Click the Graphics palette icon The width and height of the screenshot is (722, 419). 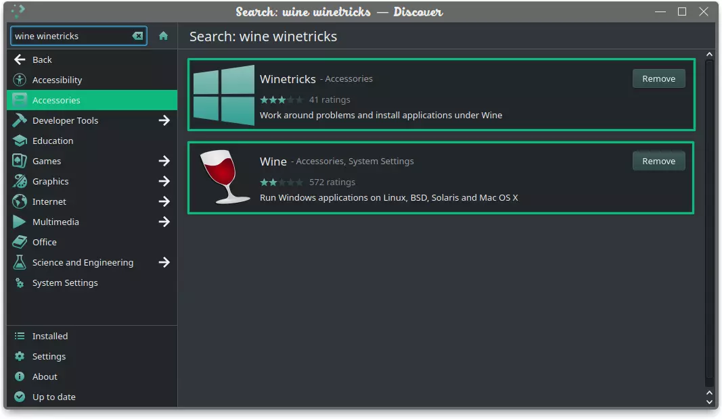point(20,180)
